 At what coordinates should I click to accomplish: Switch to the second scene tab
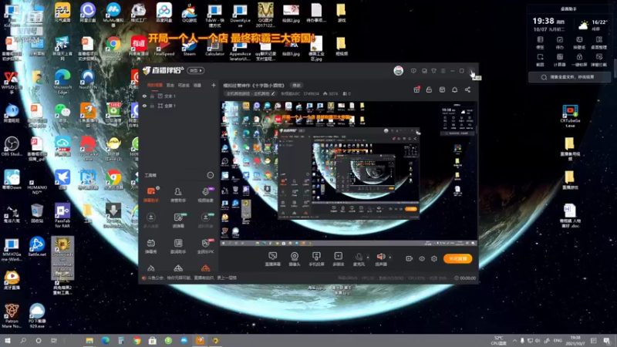coord(170,85)
